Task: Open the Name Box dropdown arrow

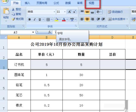Action: pos(33,32)
